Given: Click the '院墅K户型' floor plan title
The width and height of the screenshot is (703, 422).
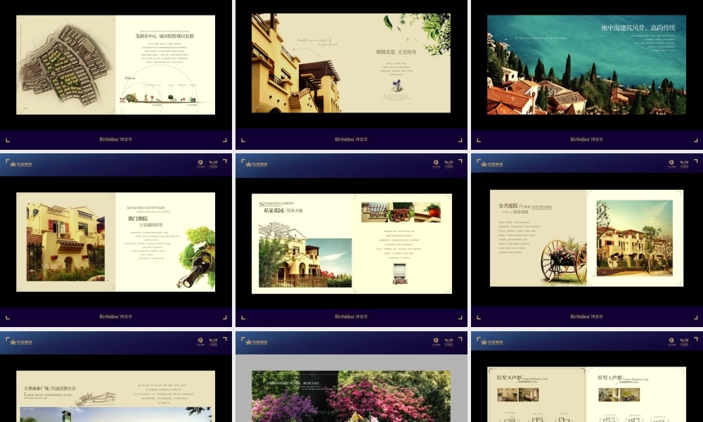Looking at the screenshot, I should click(x=509, y=378).
